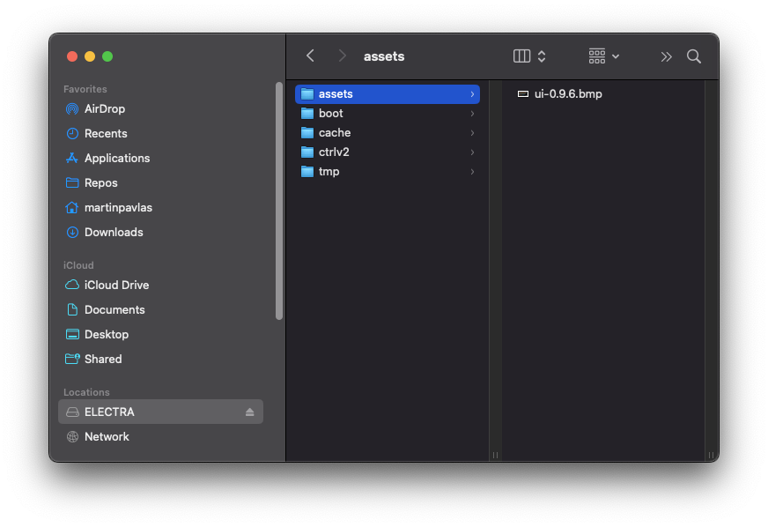Click the sidebar scrollbar
This screenshot has height=527, width=768.
click(279, 201)
